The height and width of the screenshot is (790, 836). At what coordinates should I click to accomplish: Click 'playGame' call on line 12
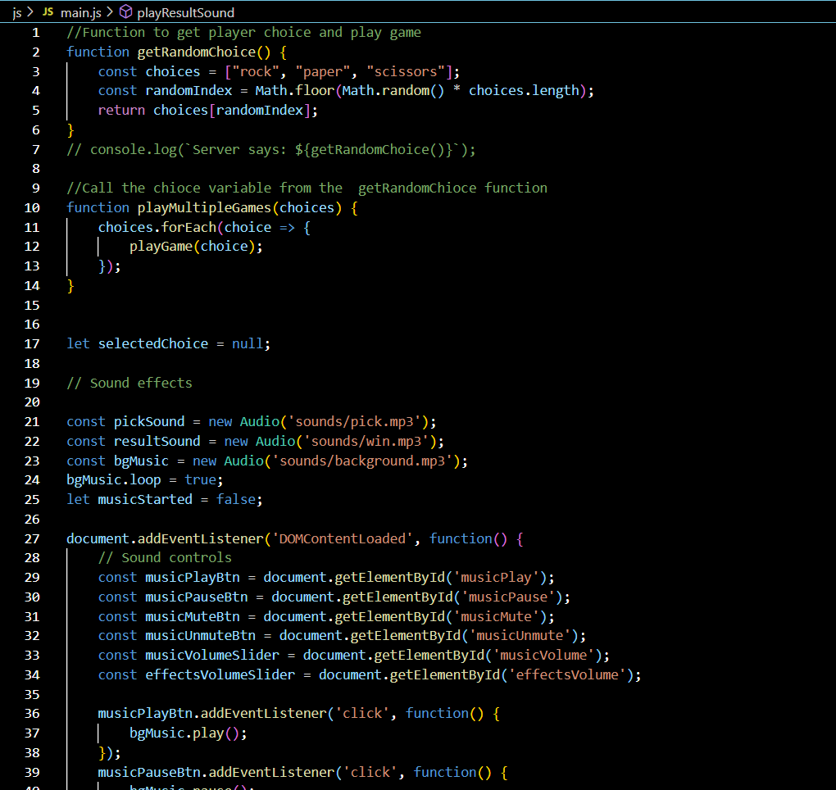[161, 247]
